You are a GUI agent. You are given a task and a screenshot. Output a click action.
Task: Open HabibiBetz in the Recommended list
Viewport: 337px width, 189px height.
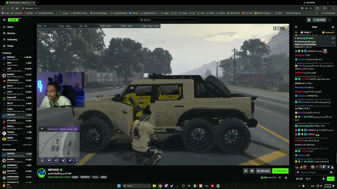[17, 166]
